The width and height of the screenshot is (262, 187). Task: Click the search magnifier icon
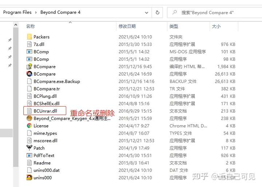(174, 12)
